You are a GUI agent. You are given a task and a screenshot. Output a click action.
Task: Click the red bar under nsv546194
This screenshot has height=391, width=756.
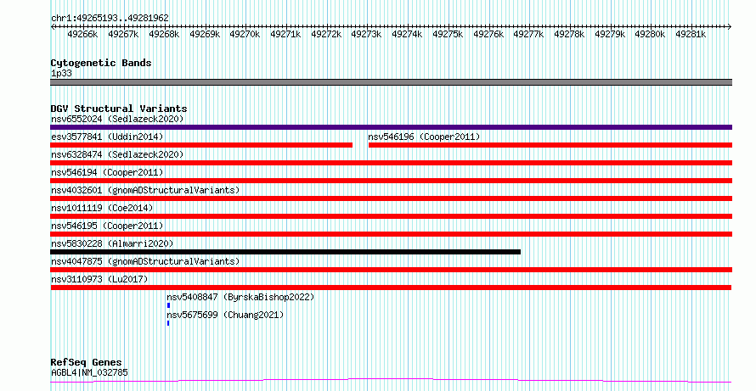coord(391,181)
